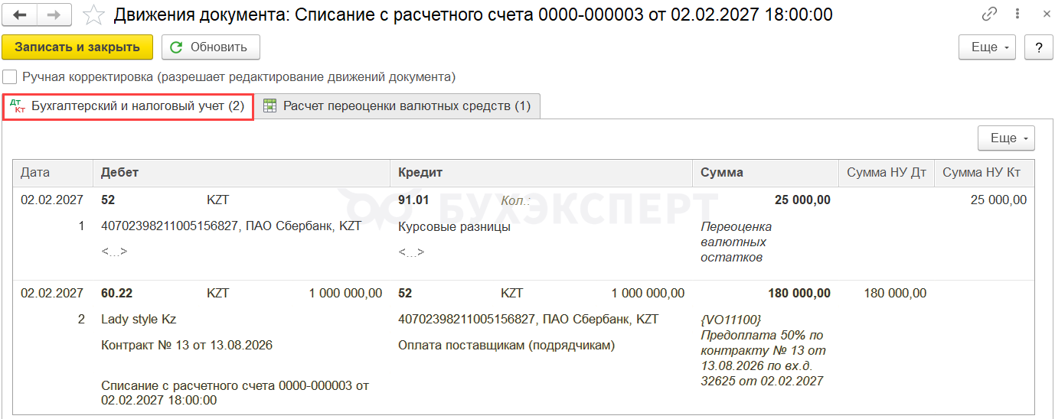Enable the Ручная корректировка checkbox
The width and height of the screenshot is (1055, 419).
(9, 77)
